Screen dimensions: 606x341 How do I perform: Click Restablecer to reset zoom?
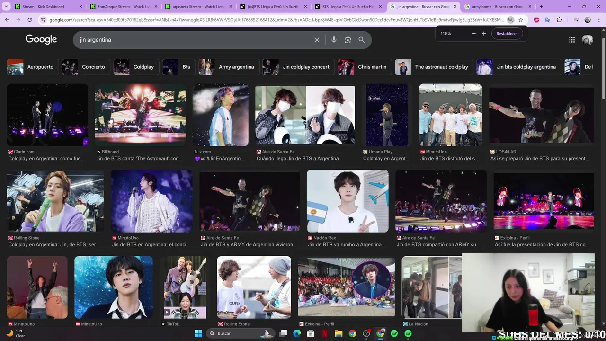point(507,34)
